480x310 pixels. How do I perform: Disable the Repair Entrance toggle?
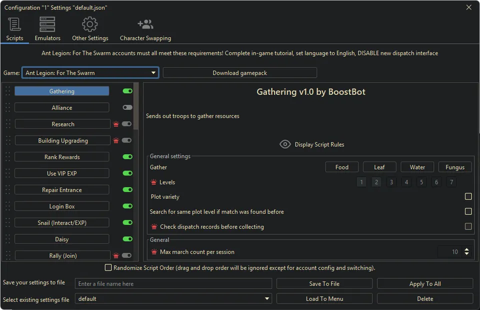(127, 189)
